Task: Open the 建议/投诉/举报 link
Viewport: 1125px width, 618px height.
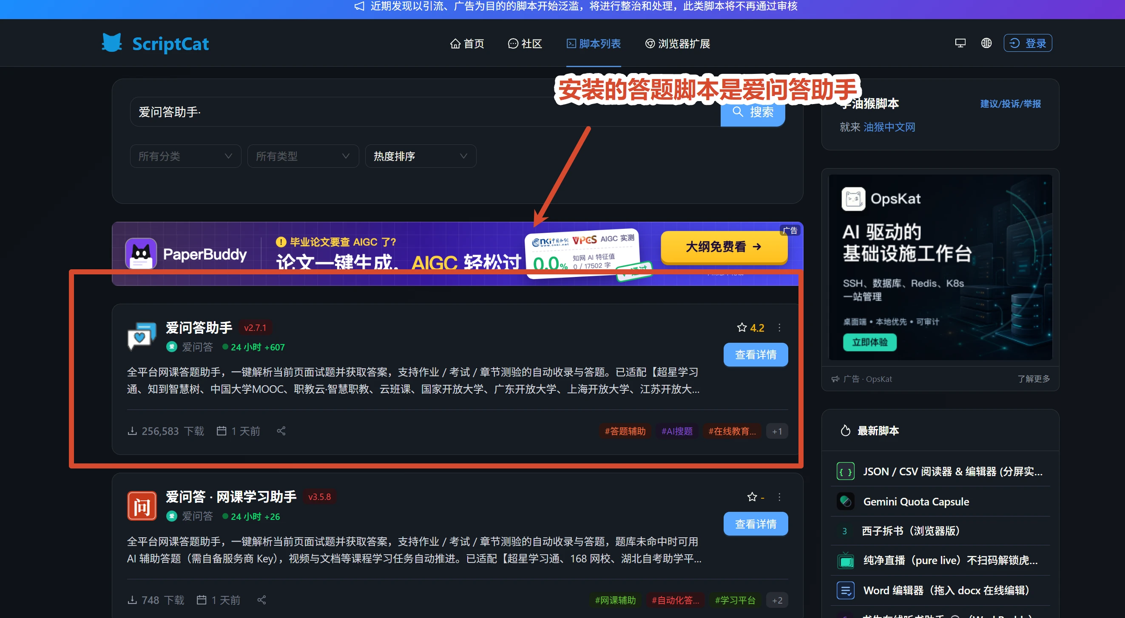Action: pyautogui.click(x=1010, y=104)
